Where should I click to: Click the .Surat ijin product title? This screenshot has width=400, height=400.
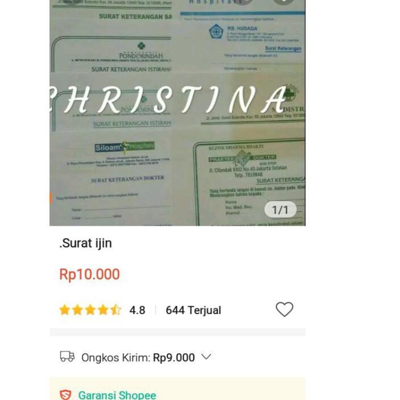pos(85,243)
